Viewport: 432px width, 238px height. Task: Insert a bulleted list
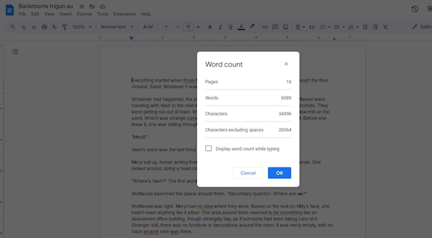pos(337,27)
